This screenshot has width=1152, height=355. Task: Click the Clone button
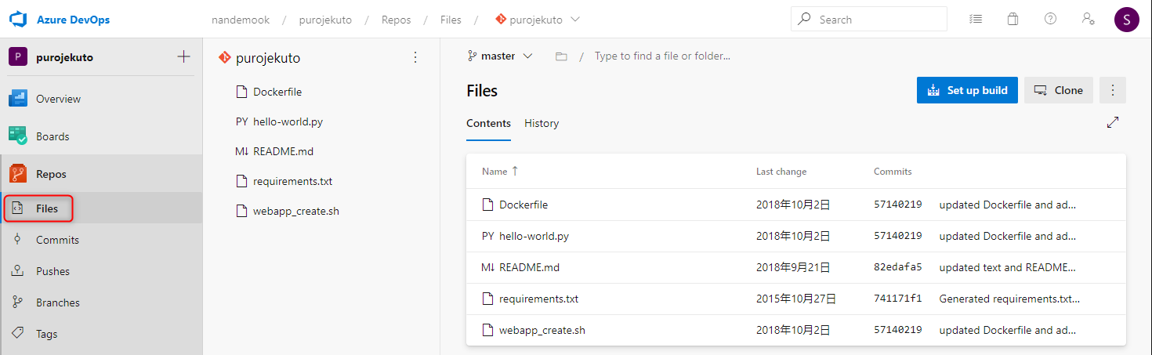coord(1059,90)
